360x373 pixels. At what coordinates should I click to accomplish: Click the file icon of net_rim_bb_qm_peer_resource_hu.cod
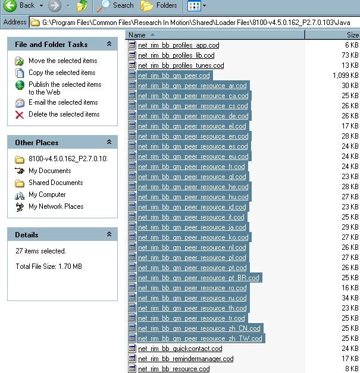(x=132, y=196)
